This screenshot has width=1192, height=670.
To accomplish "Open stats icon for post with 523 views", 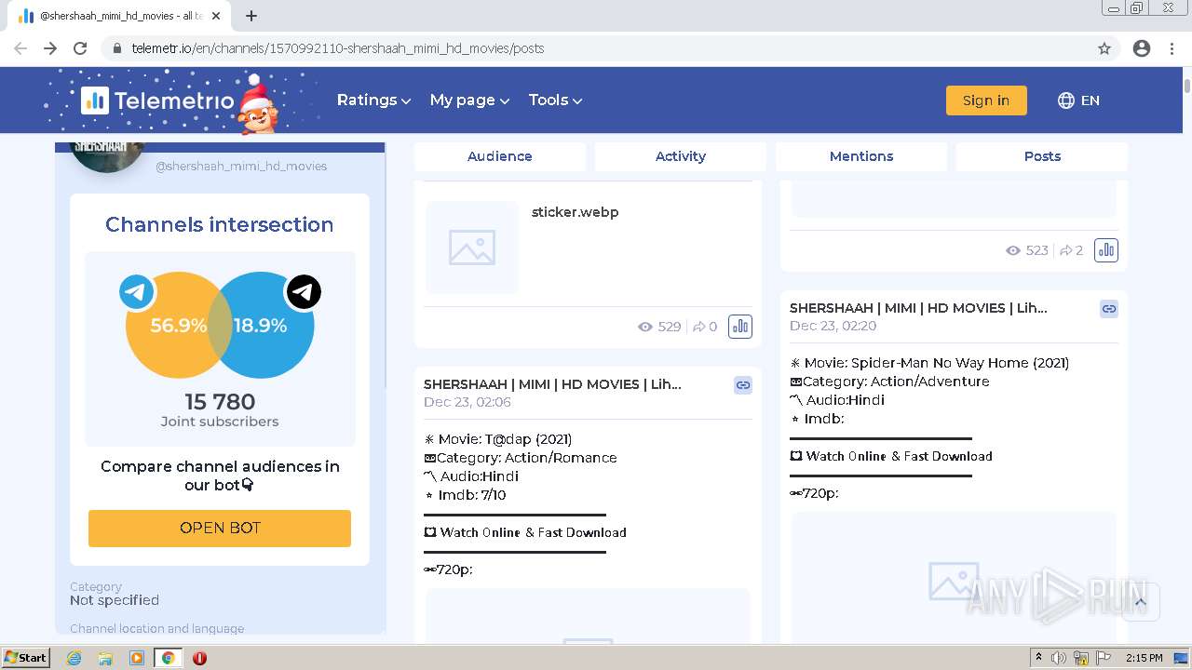I will coord(1106,250).
